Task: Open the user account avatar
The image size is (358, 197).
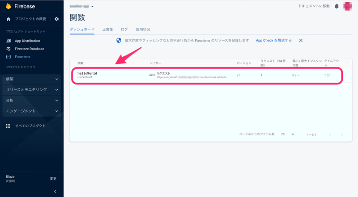Action: point(348,6)
